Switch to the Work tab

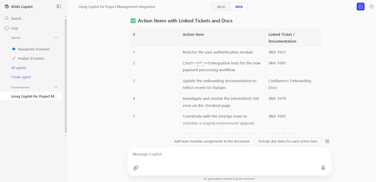tap(221, 7)
